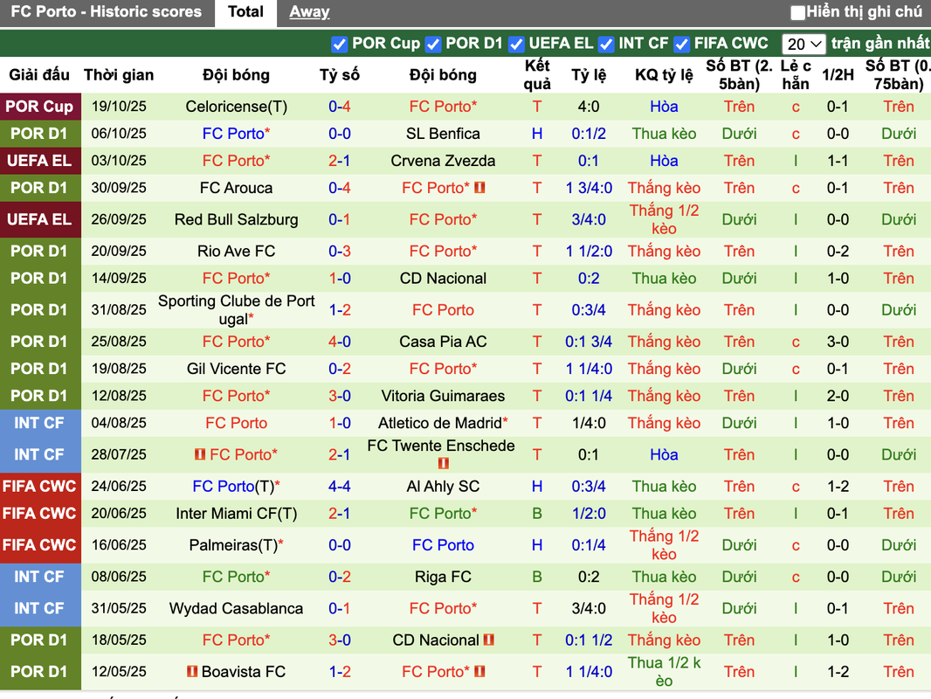
Task: Click the 0-4 score on 19/10/25
Action: pos(340,107)
